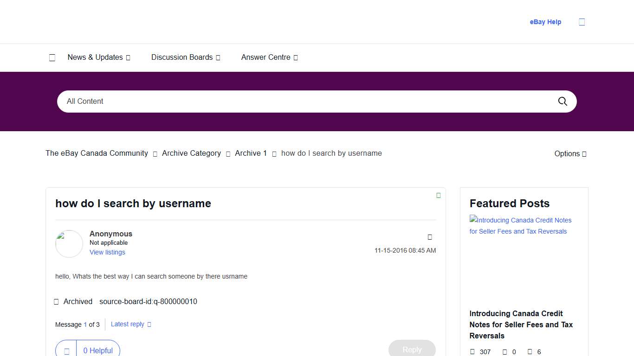Select Discussion Boards in the navigation
The width and height of the screenshot is (634, 356).
coord(182,57)
